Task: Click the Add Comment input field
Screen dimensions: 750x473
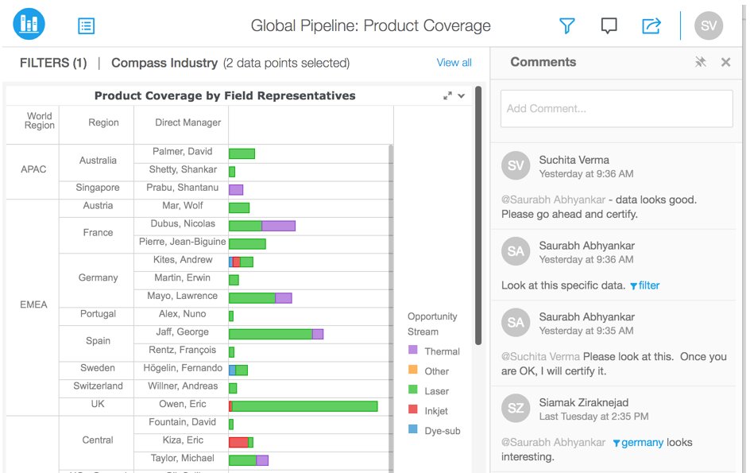Action: point(617,109)
